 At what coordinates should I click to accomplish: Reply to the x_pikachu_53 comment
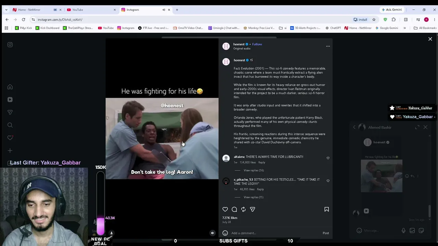point(260,189)
